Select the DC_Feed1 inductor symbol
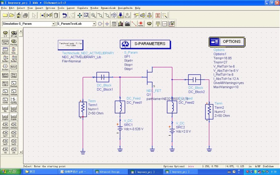Image resolution: width=280 pixels, height=175 pixels. (120, 107)
